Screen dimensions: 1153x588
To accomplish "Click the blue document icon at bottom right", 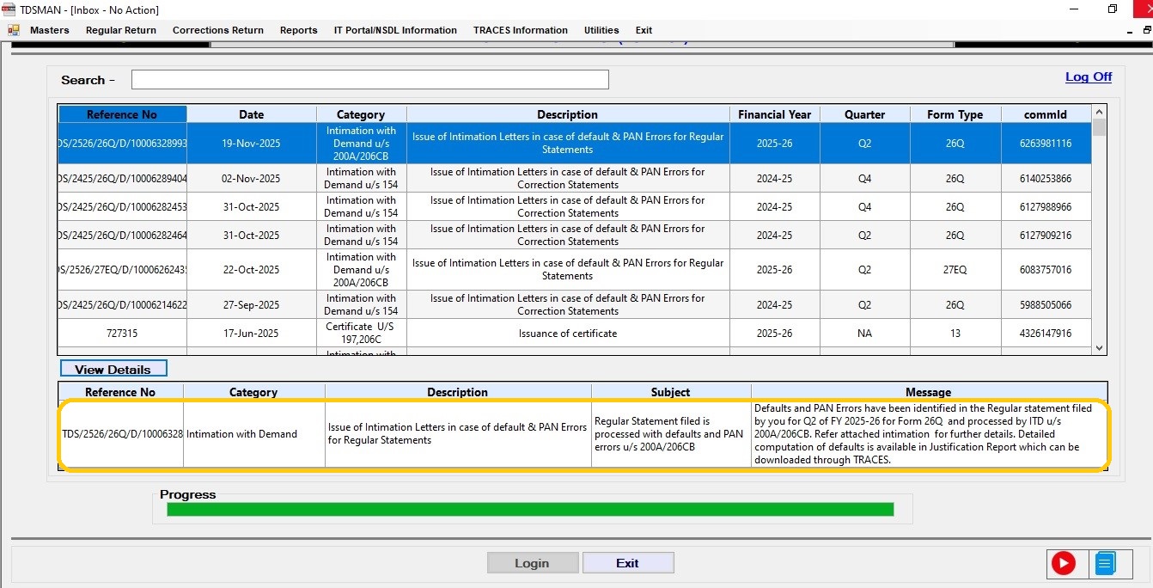I will point(1105,563).
